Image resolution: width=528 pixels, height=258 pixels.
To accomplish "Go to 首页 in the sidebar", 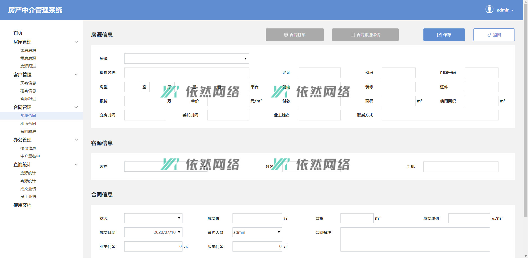I will (18, 33).
